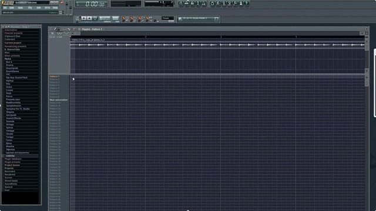376x211 pixels.
Task: Expand the Plugin database folder
Action: click(13, 159)
